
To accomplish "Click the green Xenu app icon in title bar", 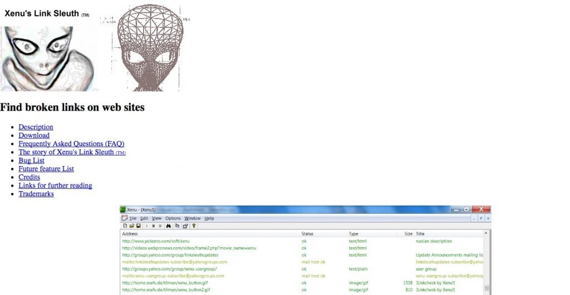I will pos(123,209).
